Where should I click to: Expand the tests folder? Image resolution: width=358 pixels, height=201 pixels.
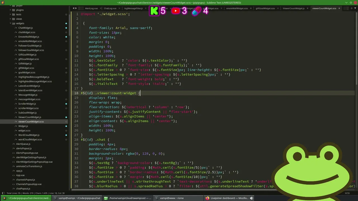click(x=10, y=15)
